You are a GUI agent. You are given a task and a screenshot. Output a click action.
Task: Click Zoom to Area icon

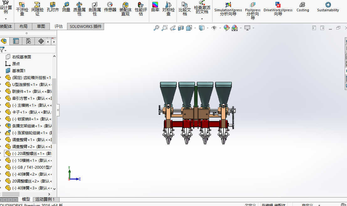click(165, 28)
